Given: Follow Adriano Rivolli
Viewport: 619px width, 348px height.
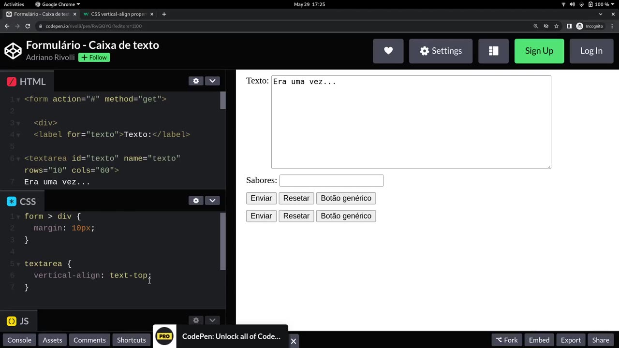Looking at the screenshot, I should (94, 58).
